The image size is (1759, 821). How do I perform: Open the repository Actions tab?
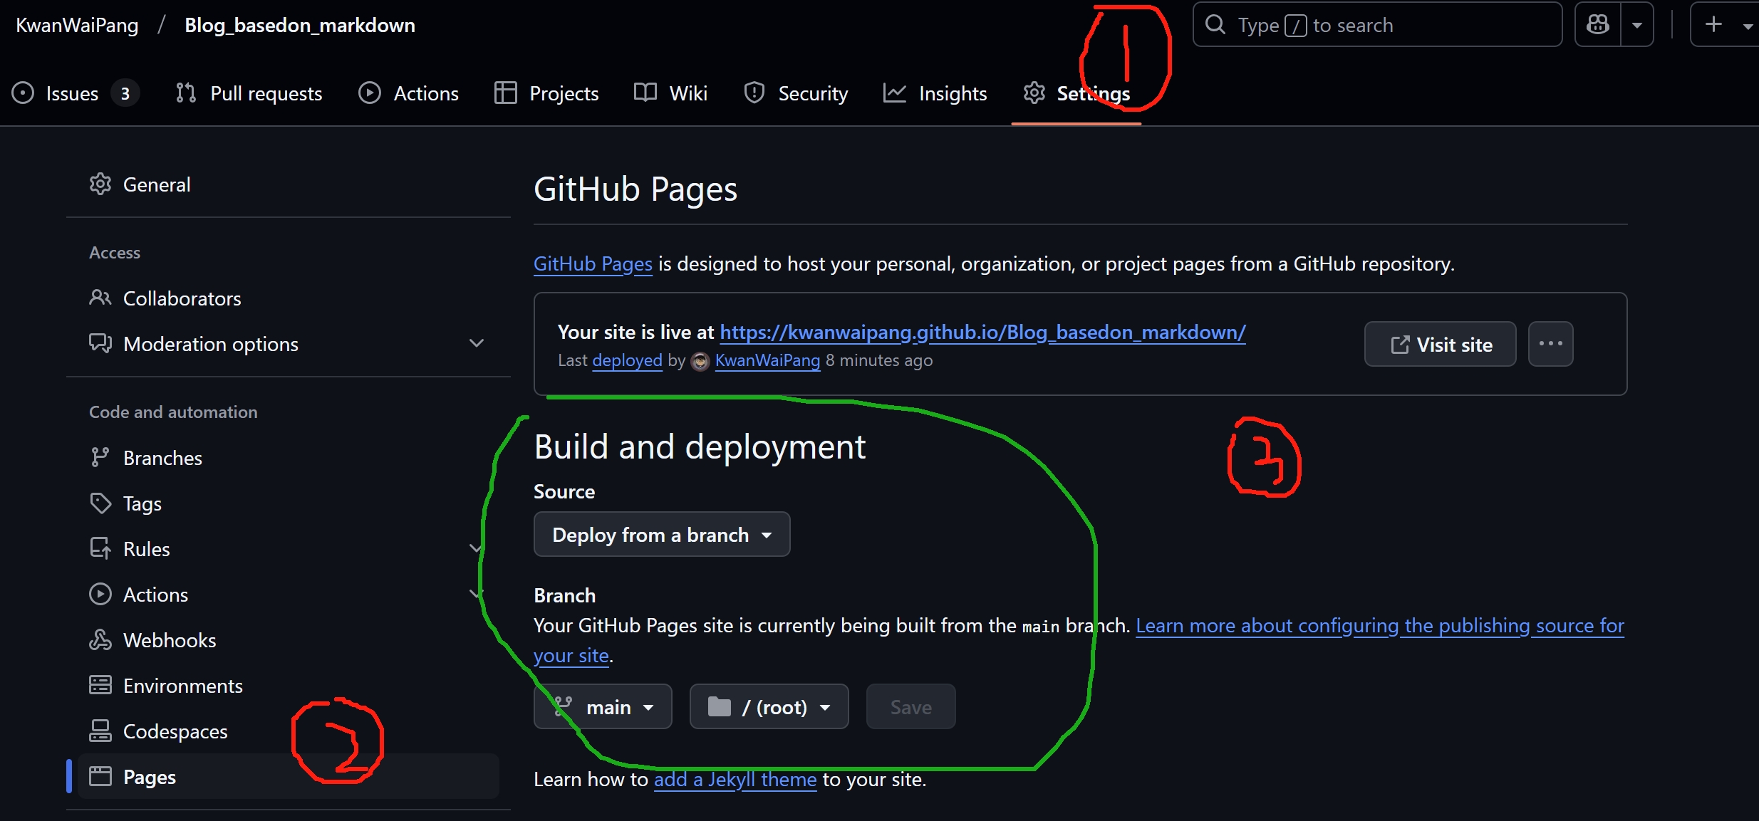[409, 93]
